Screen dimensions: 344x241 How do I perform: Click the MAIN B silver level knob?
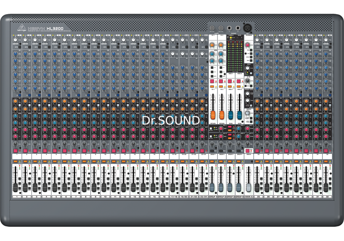tap(248, 113)
